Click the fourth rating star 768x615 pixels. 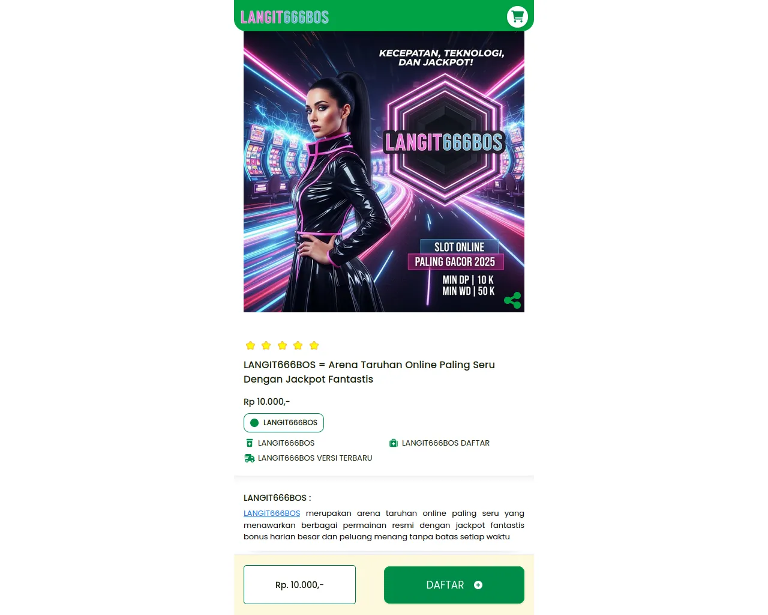pyautogui.click(x=298, y=345)
